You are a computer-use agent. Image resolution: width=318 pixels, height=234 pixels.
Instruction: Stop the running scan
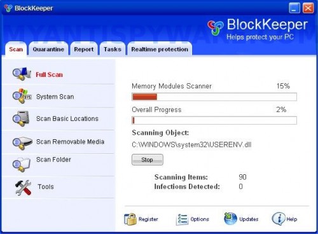click(148, 160)
